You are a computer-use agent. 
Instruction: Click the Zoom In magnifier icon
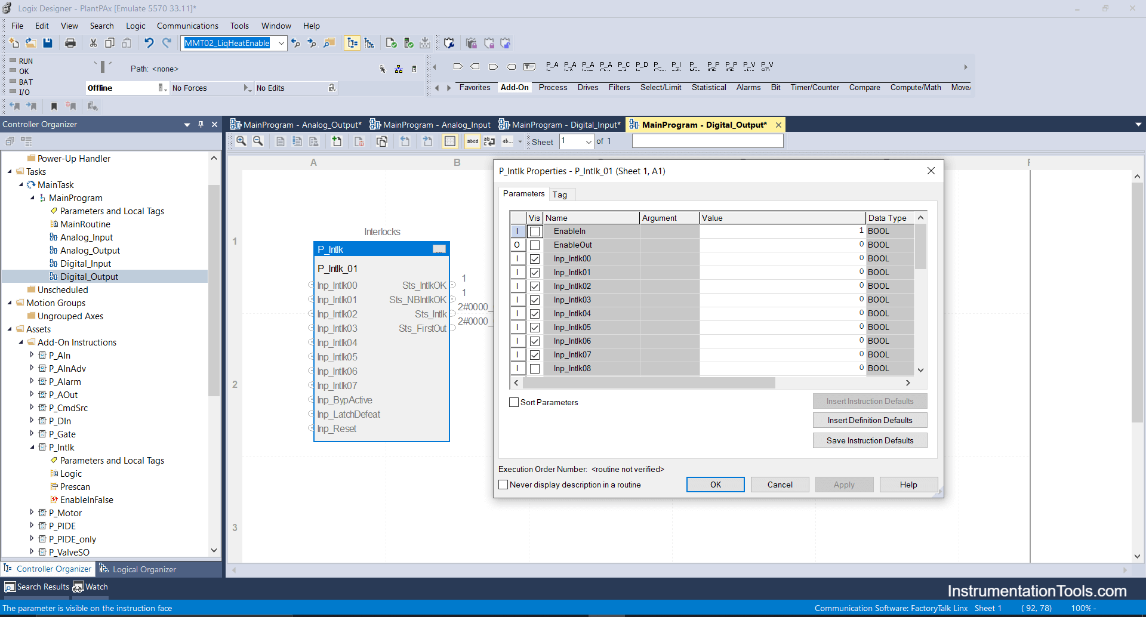pyautogui.click(x=241, y=141)
